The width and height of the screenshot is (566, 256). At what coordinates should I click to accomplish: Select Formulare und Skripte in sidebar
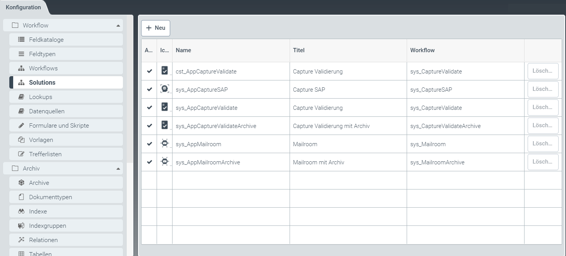[59, 125]
